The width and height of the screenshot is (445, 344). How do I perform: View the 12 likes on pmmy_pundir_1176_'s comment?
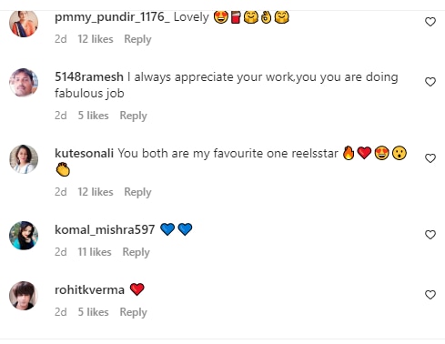coord(96,39)
